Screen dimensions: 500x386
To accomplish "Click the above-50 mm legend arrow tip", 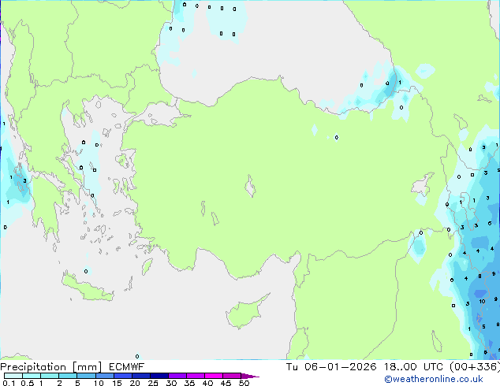I will pos(250,376).
